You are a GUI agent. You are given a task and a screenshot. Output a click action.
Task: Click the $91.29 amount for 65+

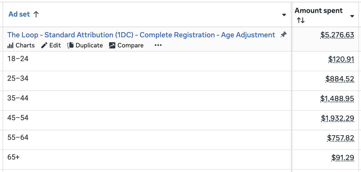343,158
